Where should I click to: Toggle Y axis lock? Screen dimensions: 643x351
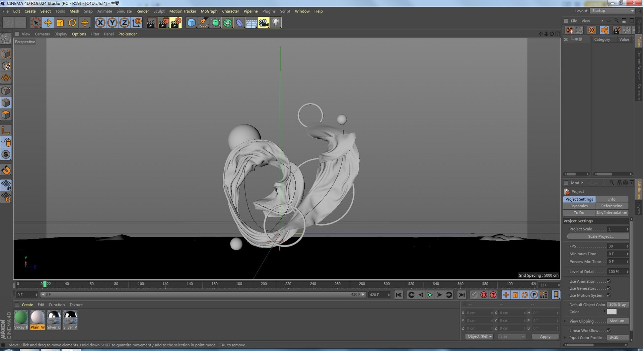click(112, 23)
